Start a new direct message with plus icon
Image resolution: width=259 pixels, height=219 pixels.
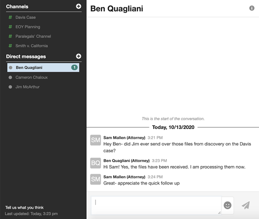point(78,56)
